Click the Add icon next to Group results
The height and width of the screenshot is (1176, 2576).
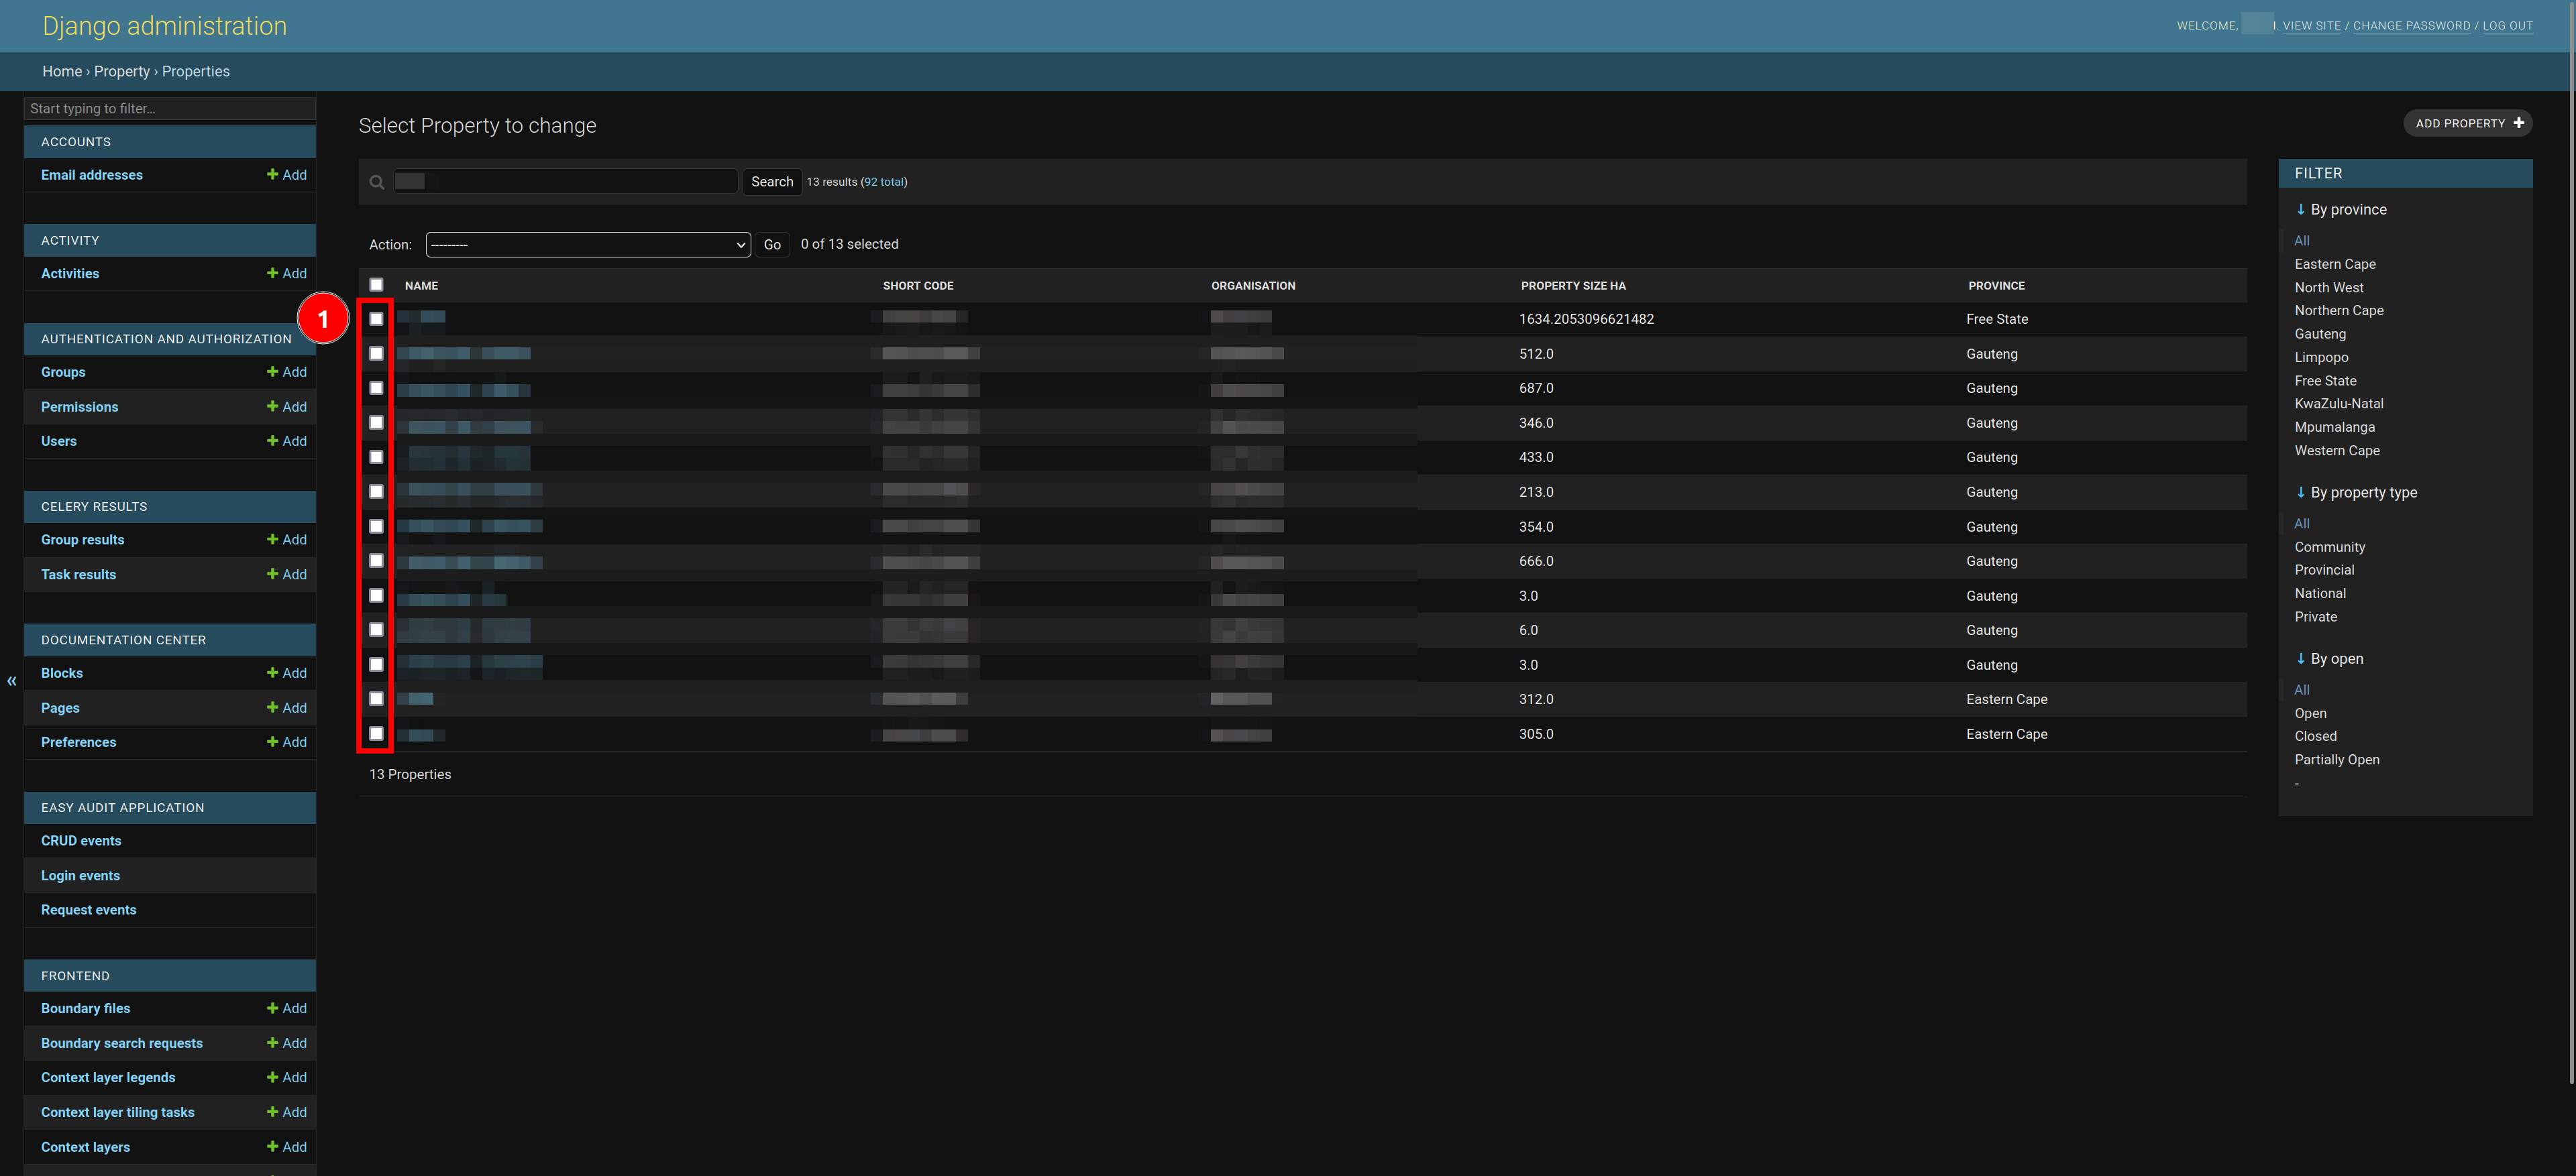272,540
